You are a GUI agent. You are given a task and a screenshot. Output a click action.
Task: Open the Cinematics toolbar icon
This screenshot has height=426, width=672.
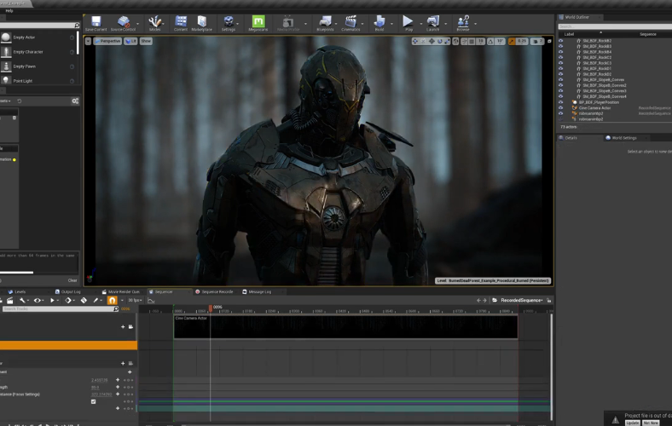350,22
